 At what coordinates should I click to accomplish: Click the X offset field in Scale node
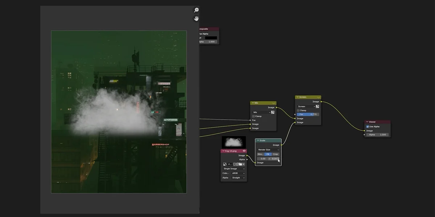[263, 159]
